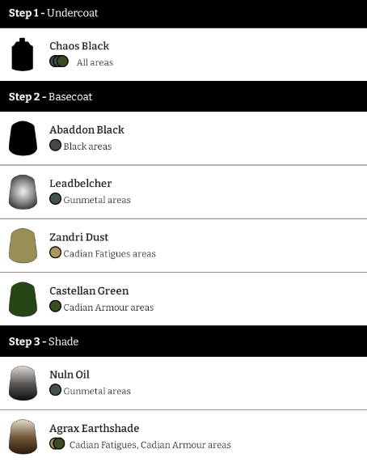Click the Leadbelcher paint name
Screen dimensions: 367x462
click(81, 184)
